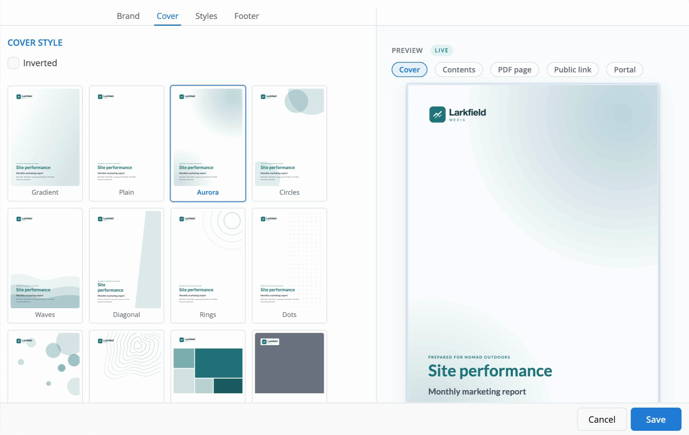Choose the bubbles pattern cover thumbnail

45,366
